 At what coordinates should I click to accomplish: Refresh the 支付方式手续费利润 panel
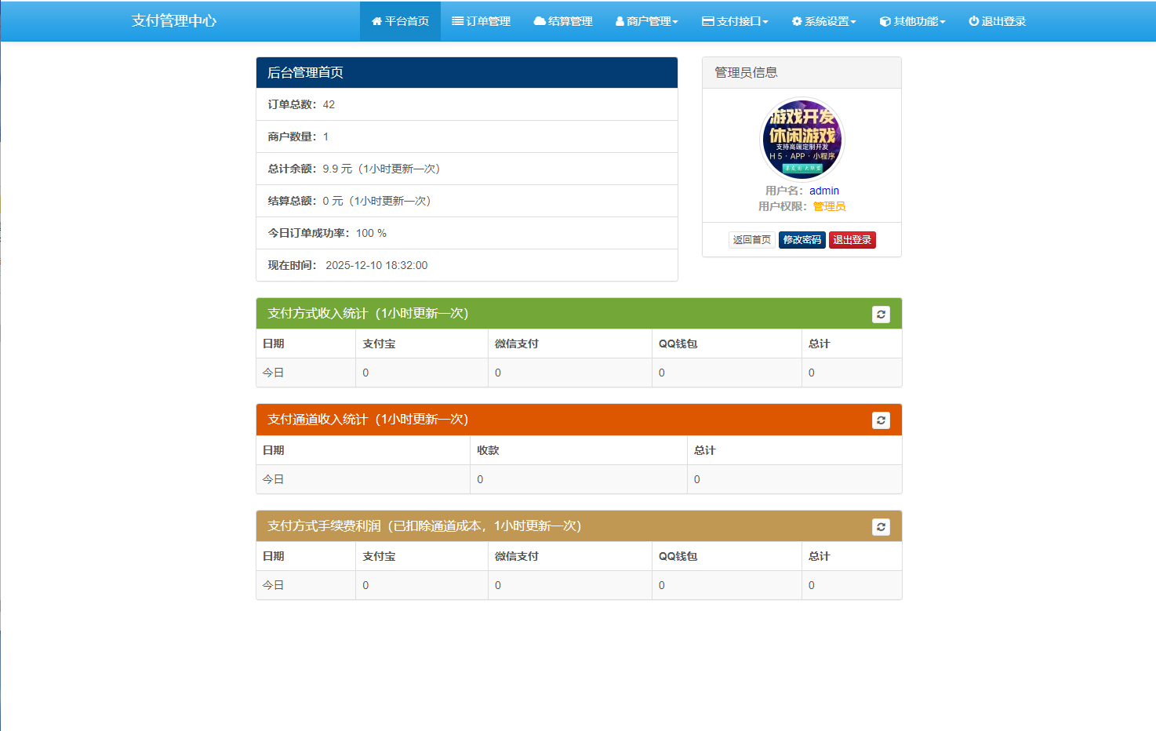881,527
